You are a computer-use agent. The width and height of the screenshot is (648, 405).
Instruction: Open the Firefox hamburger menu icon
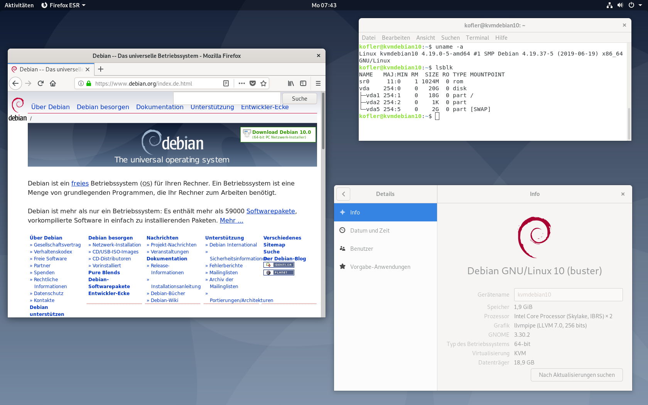[318, 83]
